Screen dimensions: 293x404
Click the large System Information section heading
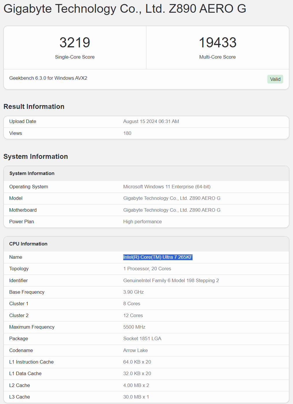point(36,157)
